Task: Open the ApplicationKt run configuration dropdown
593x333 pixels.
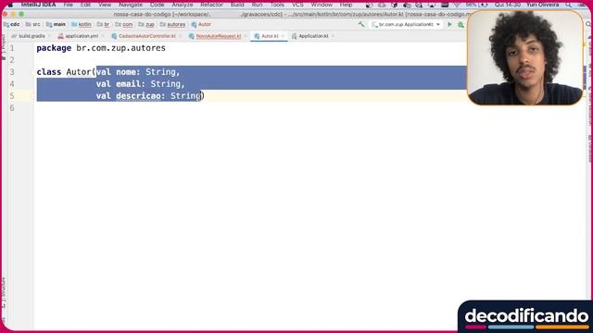Action: pyautogui.click(x=406, y=25)
